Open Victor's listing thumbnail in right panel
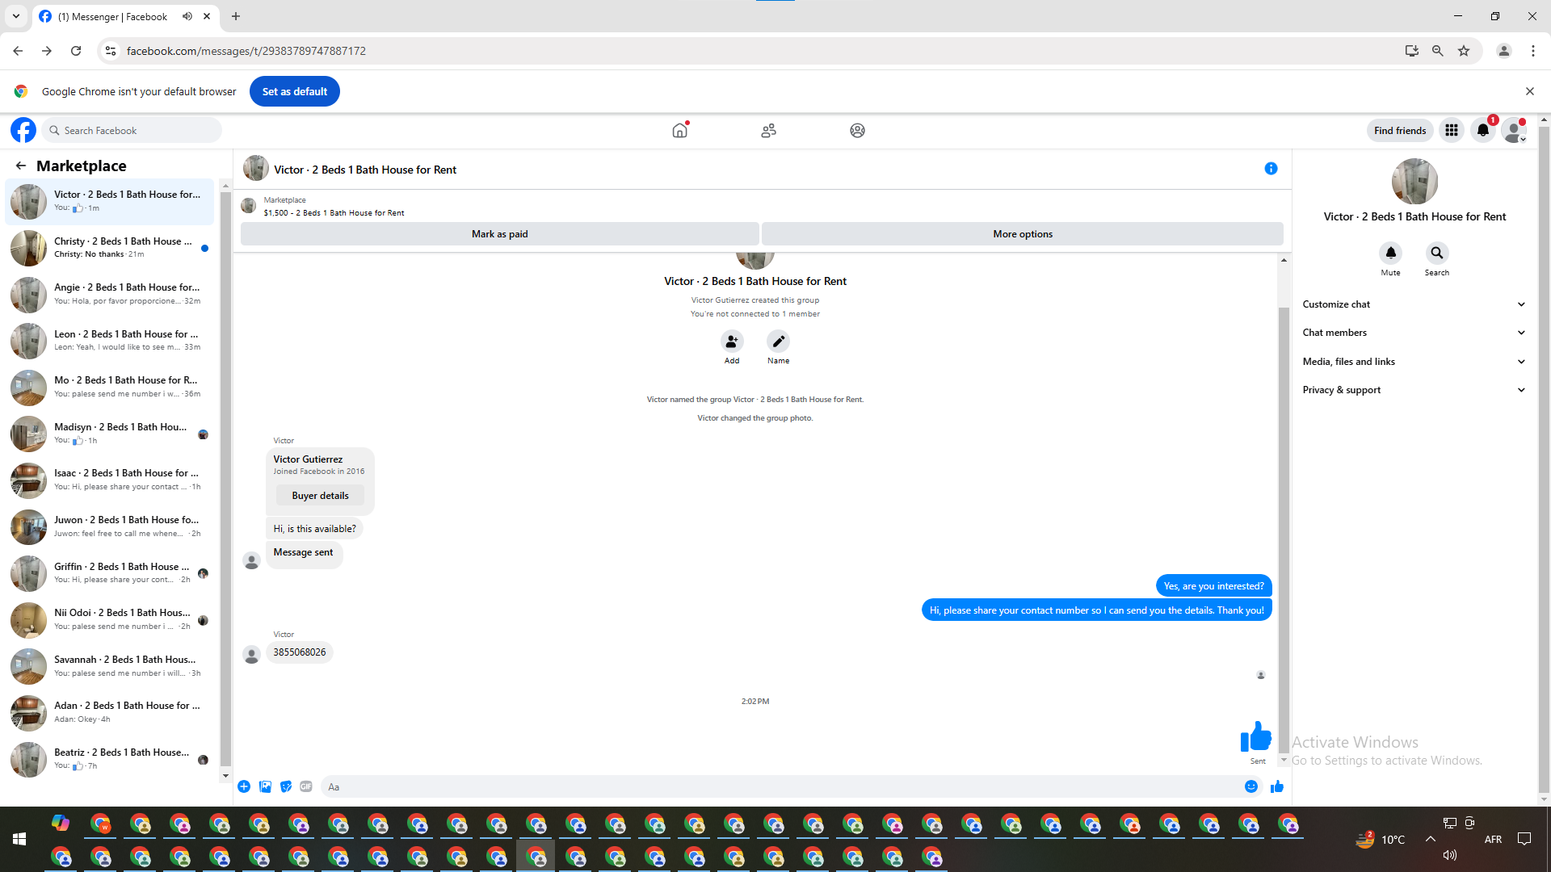1551x872 pixels. pyautogui.click(x=1414, y=181)
